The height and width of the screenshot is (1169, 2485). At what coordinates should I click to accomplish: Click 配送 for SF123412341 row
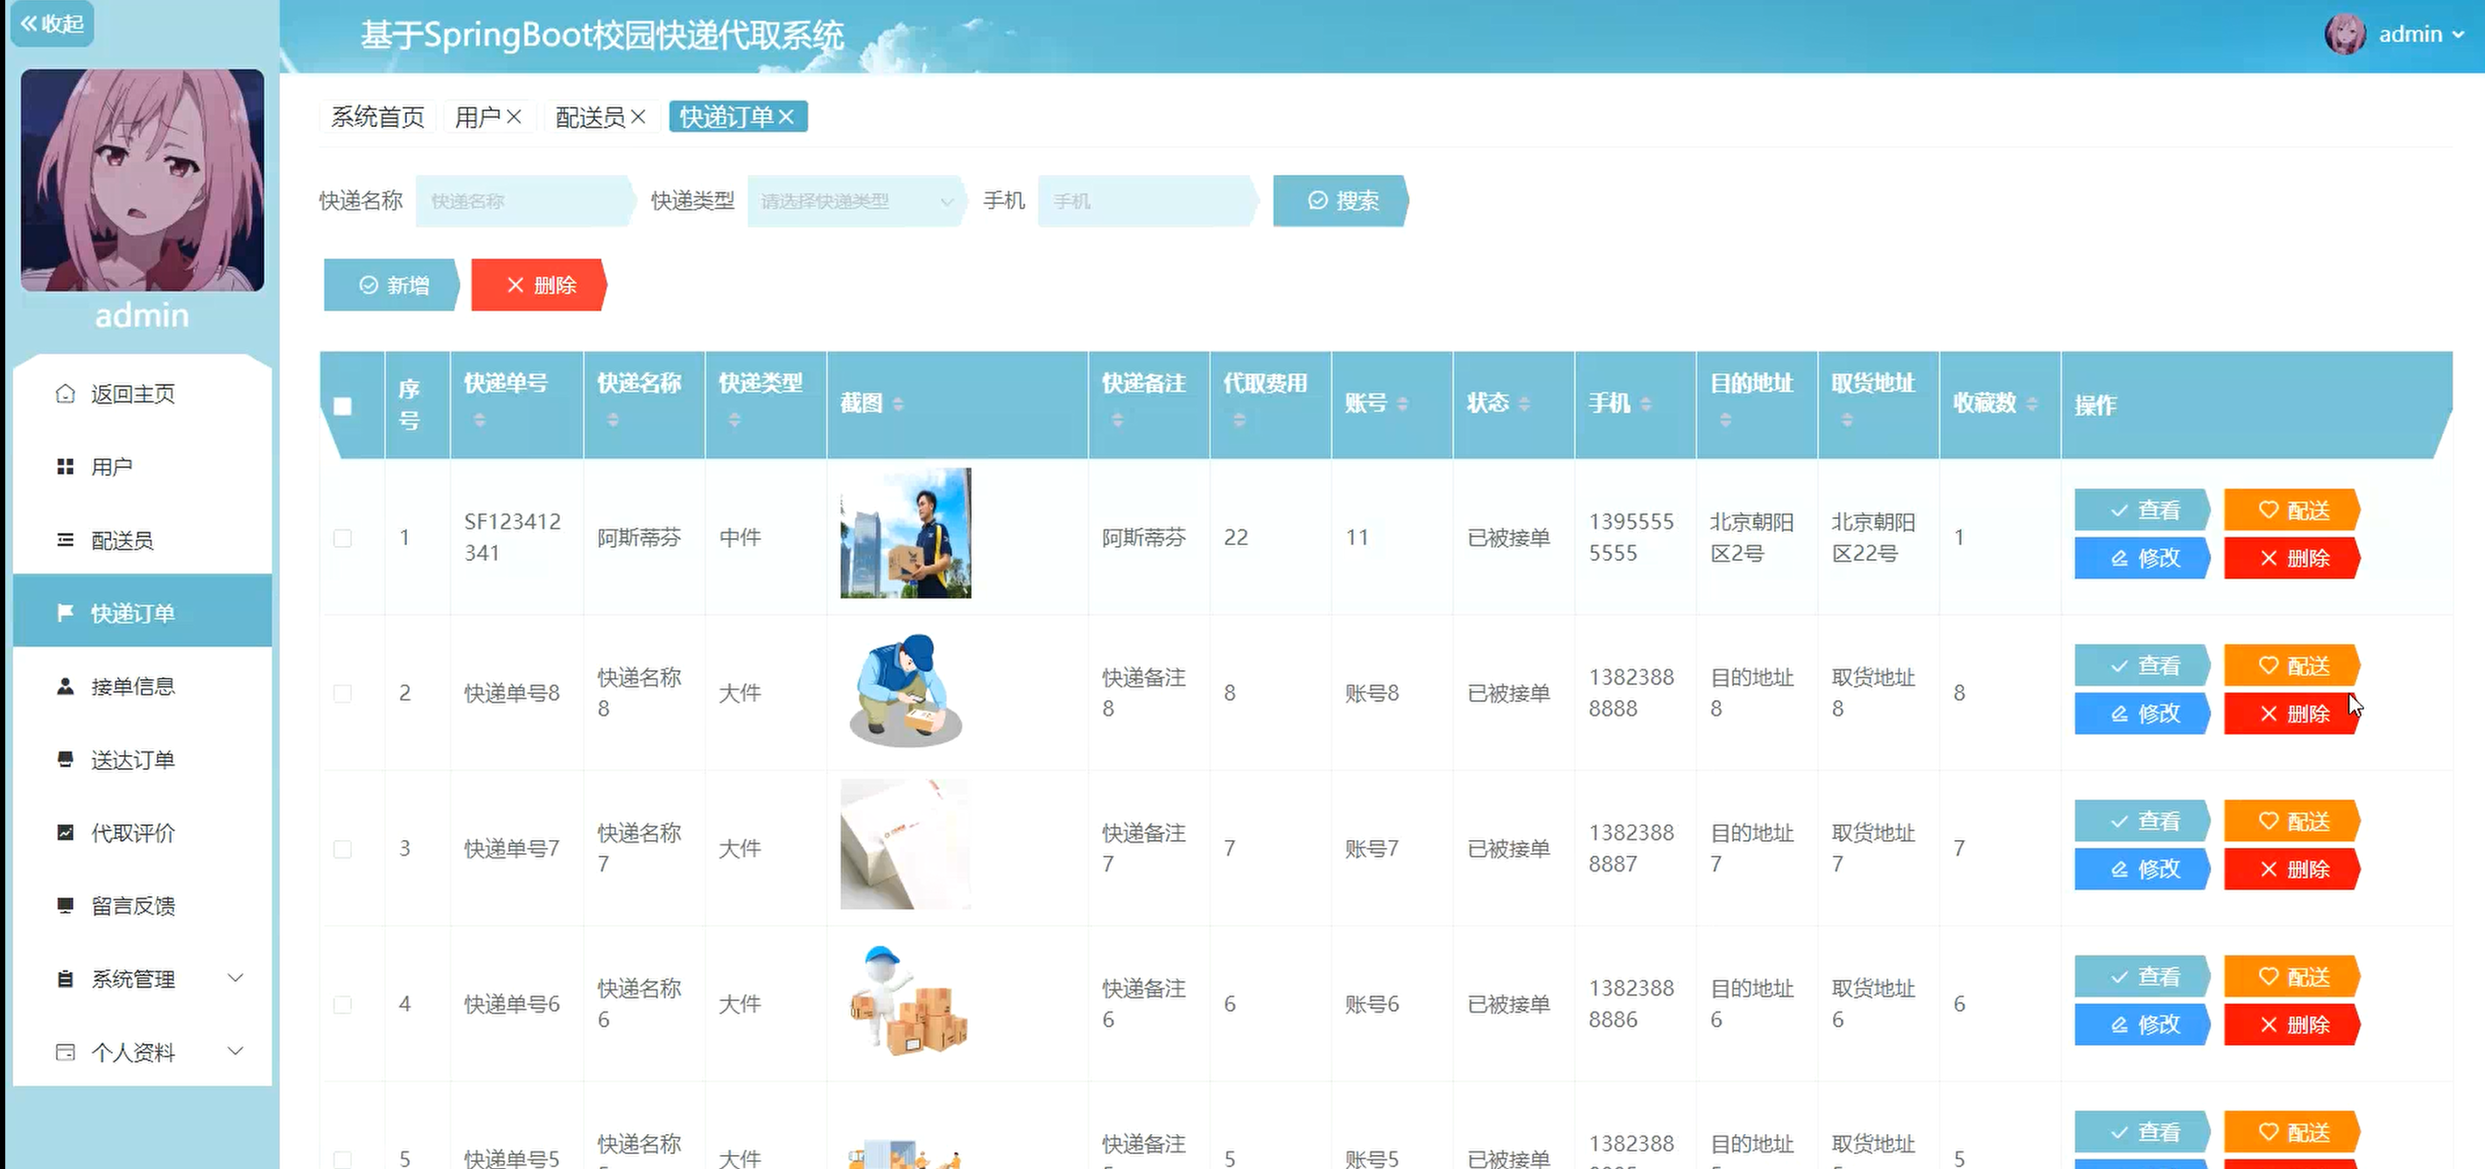click(x=2292, y=510)
